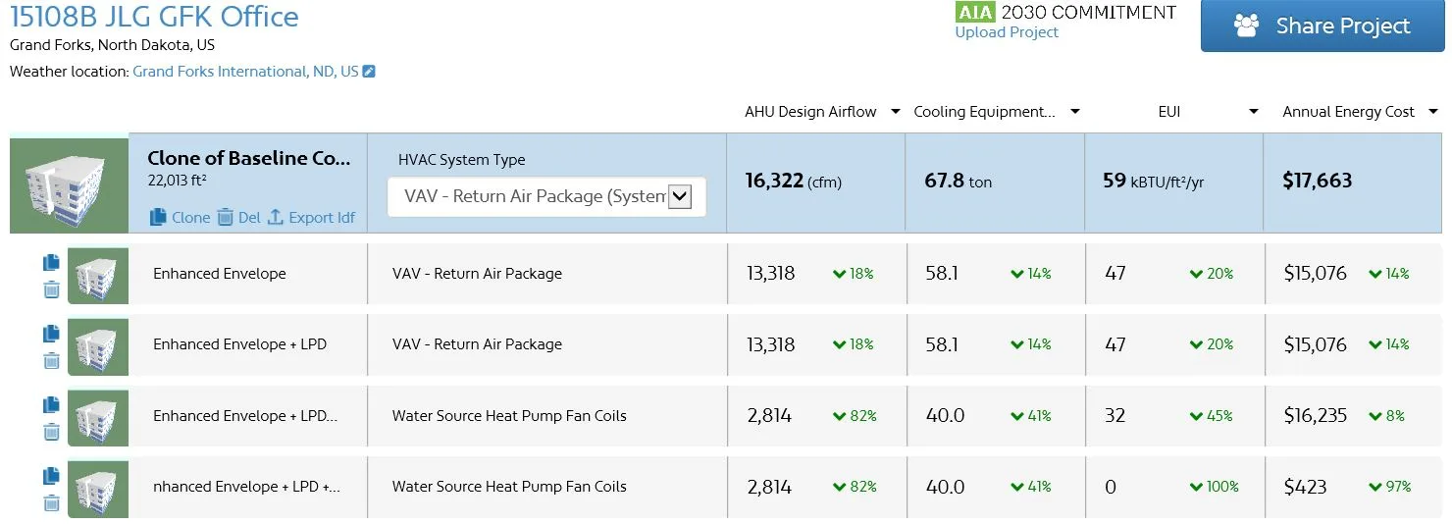Viewport: 1452px width, 524px height.
Task: Click the Export Idf icon
Action: (x=275, y=217)
